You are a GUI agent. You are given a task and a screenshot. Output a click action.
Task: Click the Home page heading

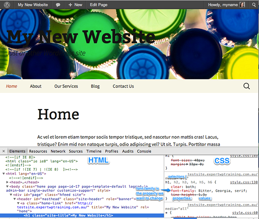tap(58, 114)
